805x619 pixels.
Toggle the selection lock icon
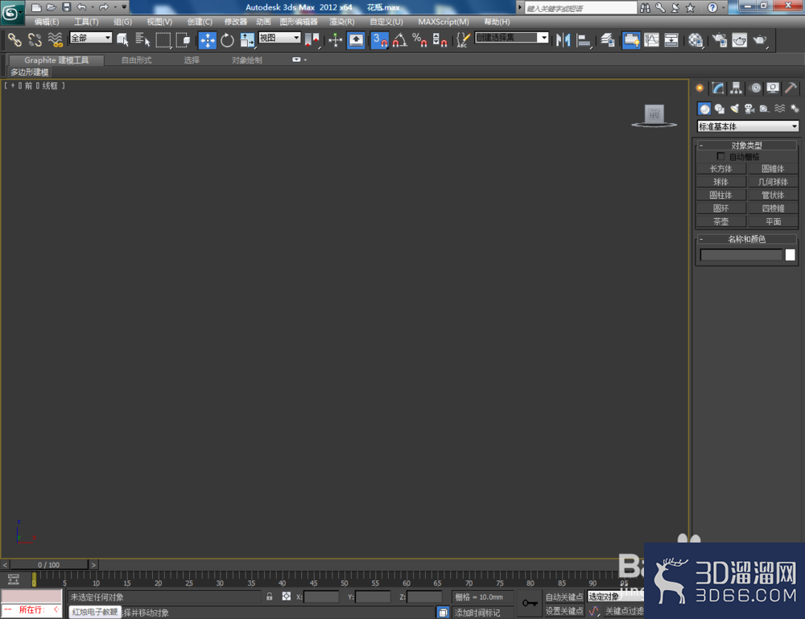point(269,596)
